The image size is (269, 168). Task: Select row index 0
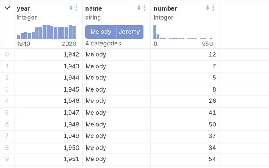(7, 54)
